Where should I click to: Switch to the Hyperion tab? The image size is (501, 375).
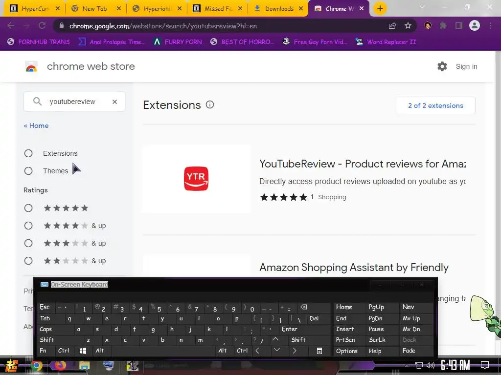click(x=156, y=9)
